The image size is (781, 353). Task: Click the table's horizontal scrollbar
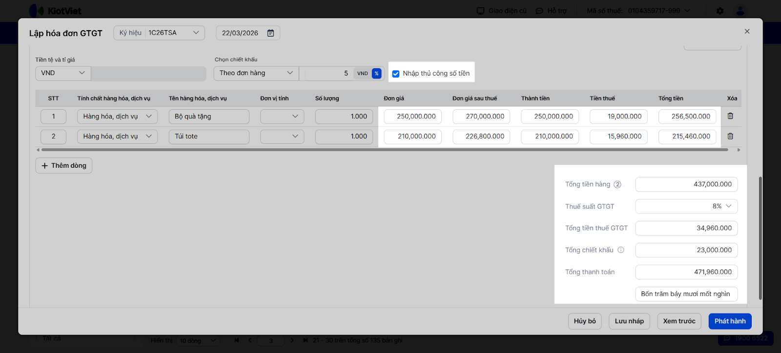tap(385, 150)
